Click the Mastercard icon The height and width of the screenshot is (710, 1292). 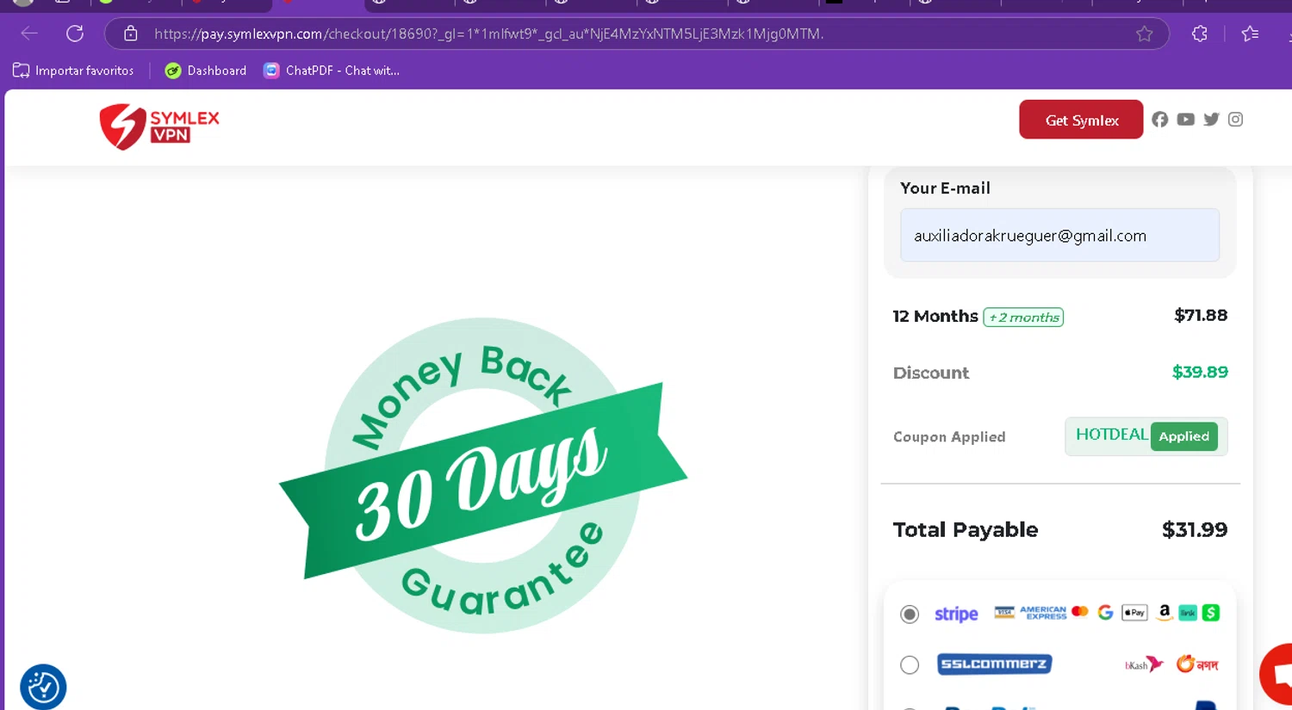(x=1080, y=611)
